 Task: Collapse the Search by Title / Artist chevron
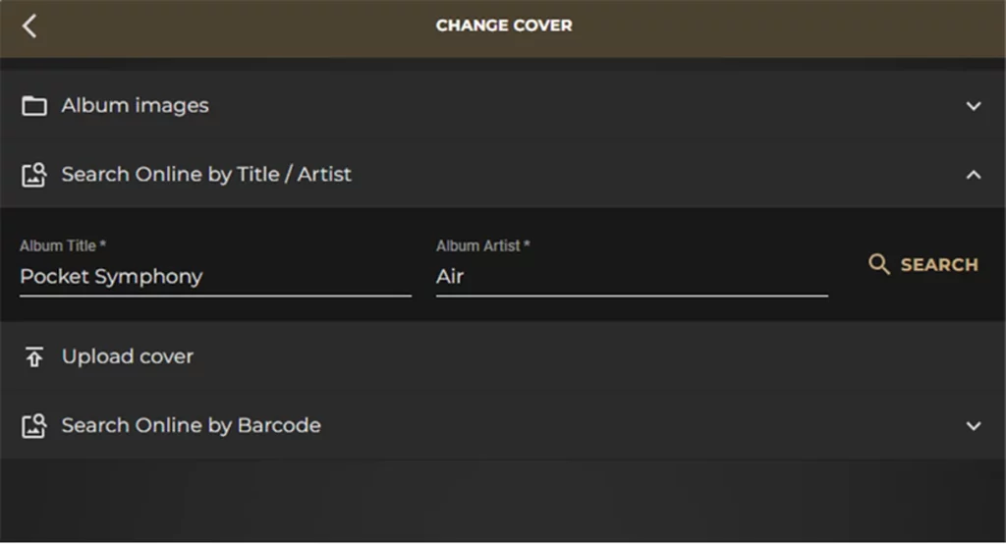point(974,175)
